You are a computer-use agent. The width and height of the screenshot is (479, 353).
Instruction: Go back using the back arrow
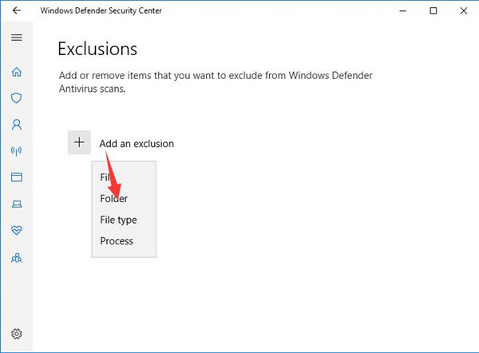17,10
